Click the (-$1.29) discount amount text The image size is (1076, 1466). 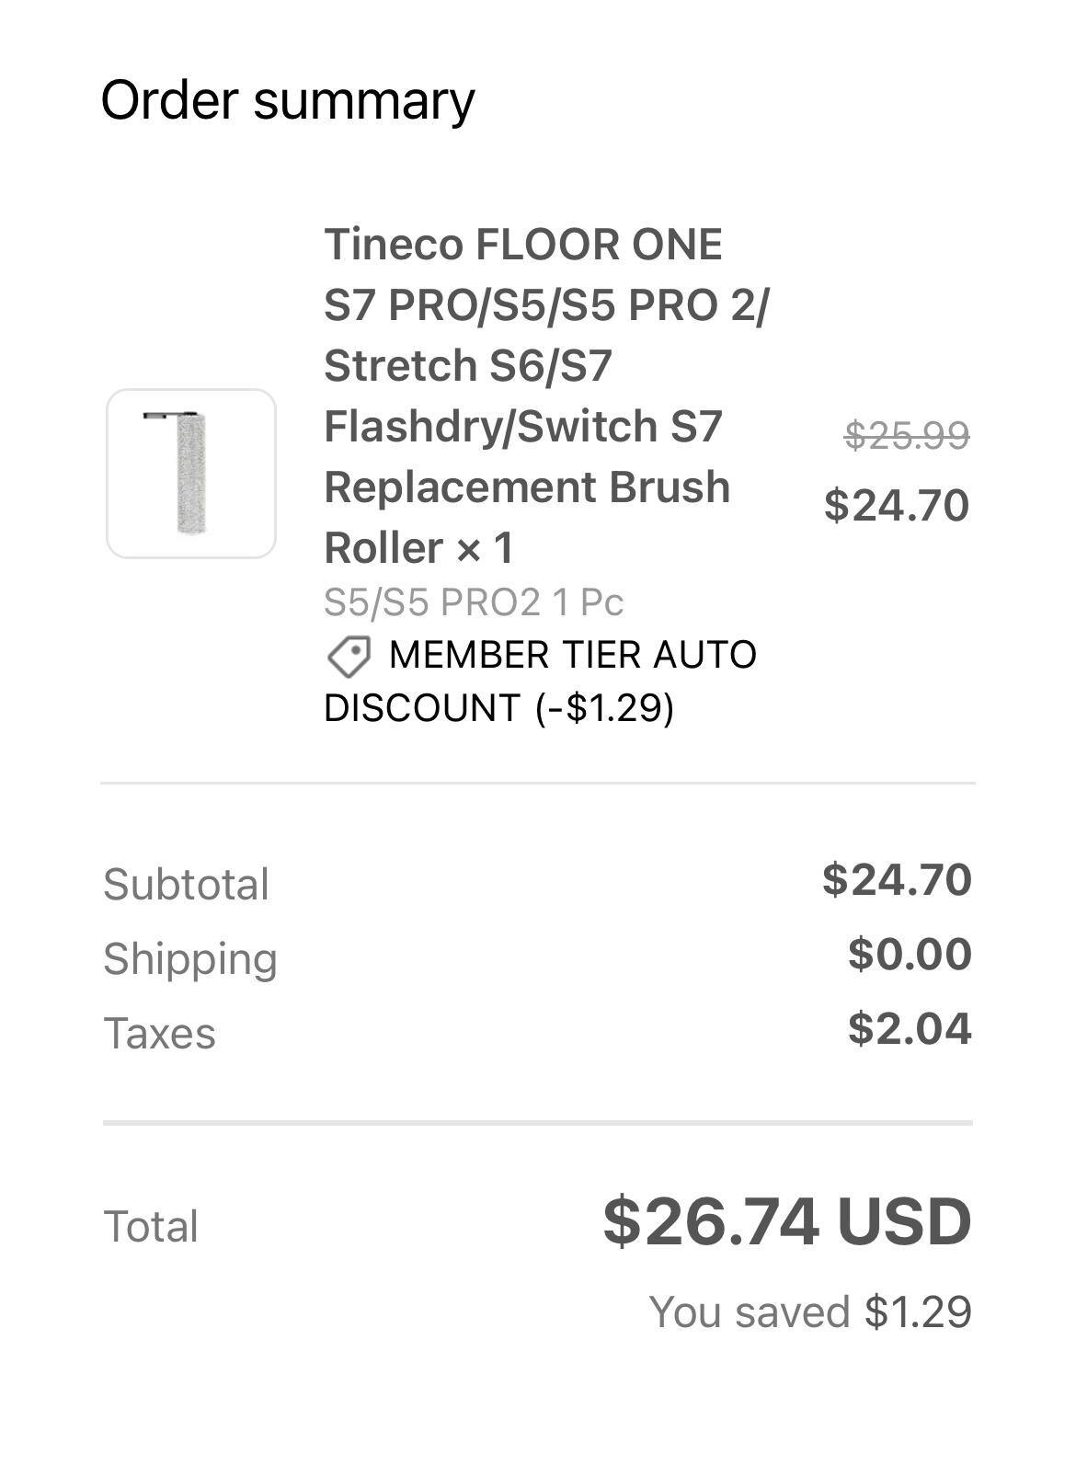tap(604, 708)
